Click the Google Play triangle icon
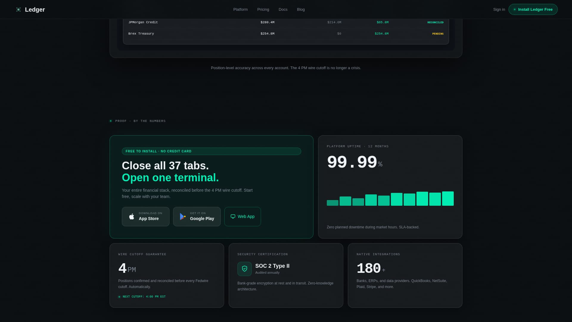Image resolution: width=572 pixels, height=322 pixels. point(183,216)
